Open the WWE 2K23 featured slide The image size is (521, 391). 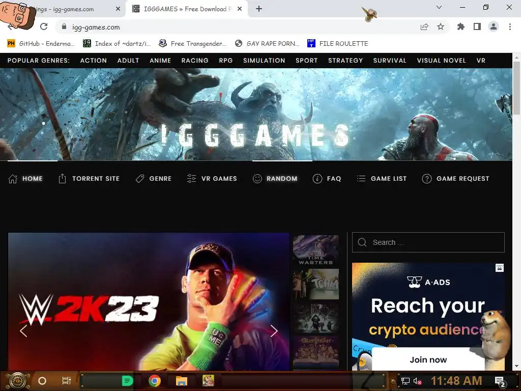pos(149,301)
